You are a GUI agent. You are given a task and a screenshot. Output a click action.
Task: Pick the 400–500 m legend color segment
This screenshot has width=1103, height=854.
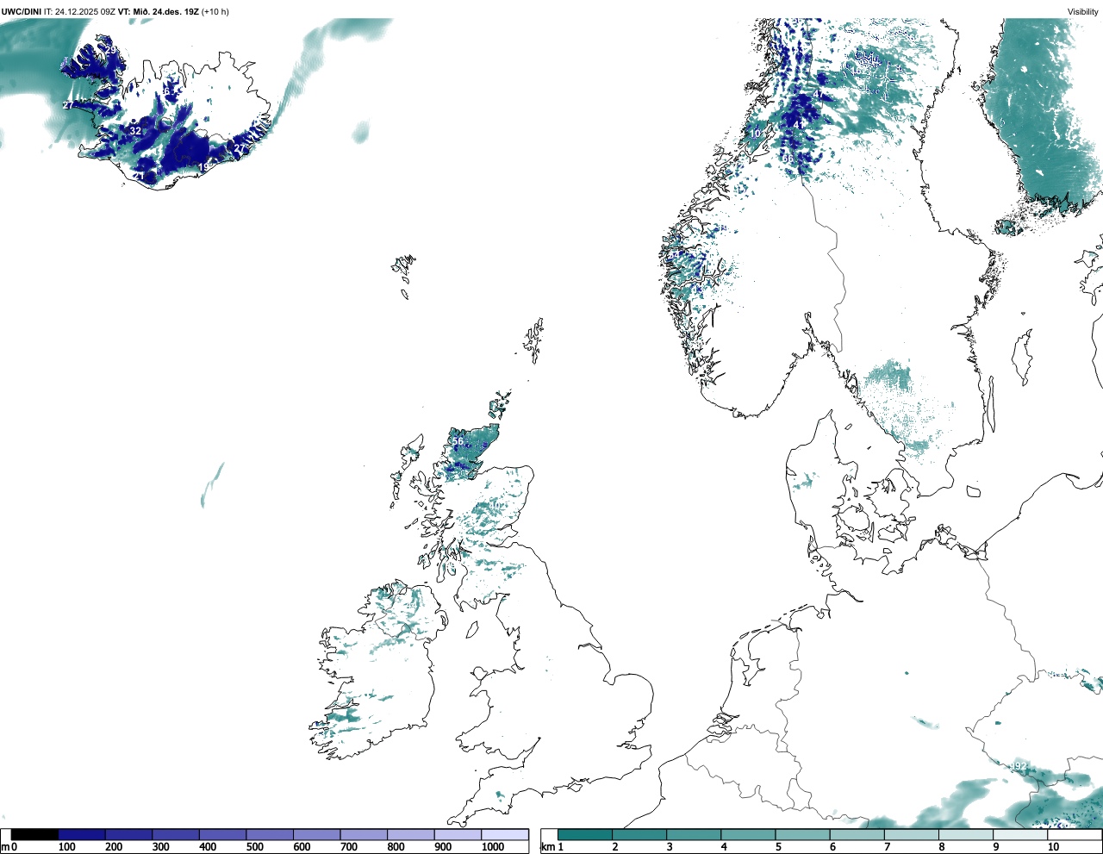223,834
